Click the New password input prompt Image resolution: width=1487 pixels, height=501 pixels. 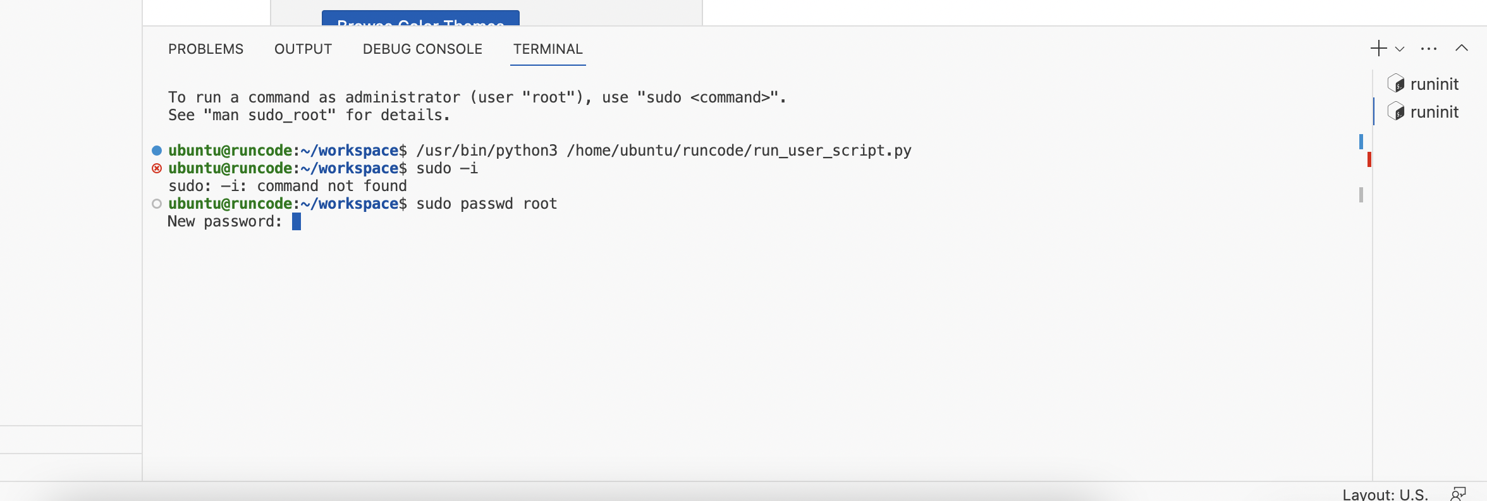point(296,221)
